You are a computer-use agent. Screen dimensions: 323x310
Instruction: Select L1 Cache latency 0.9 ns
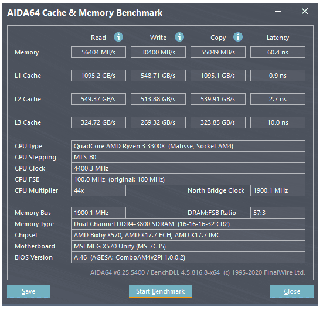(278, 76)
